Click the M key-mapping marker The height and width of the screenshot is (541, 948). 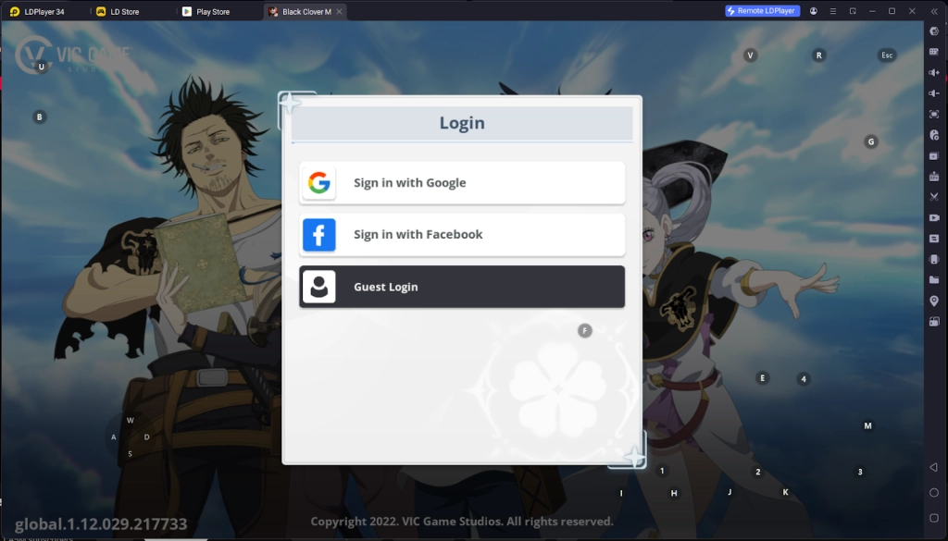[867, 425]
